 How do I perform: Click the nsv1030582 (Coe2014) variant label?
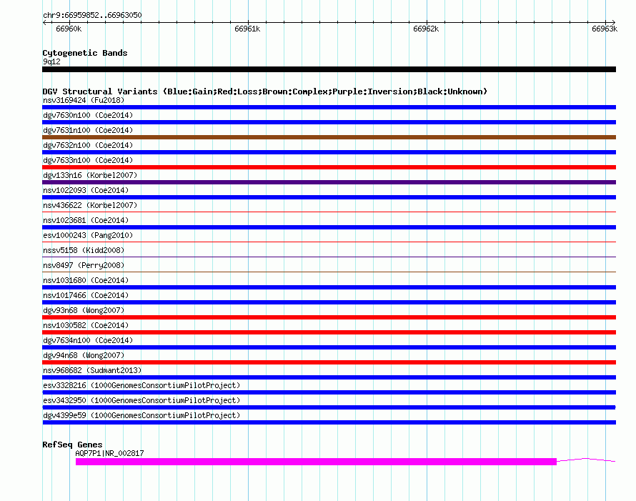click(86, 325)
